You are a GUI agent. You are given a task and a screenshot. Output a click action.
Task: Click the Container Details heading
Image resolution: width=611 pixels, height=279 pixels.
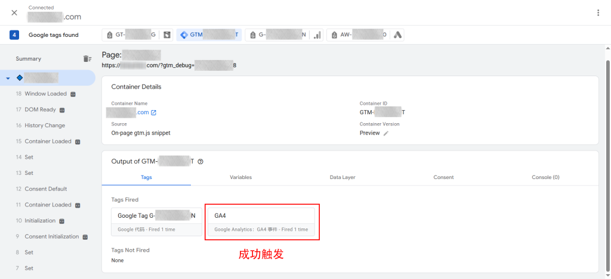(x=137, y=87)
